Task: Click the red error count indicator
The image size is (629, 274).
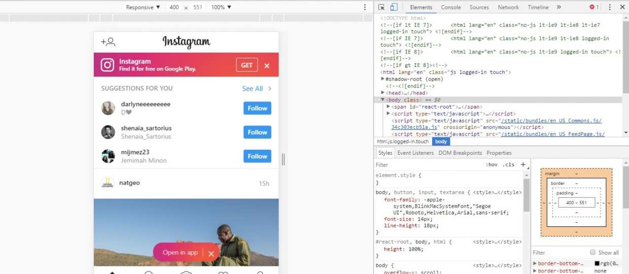Action: click(594, 7)
